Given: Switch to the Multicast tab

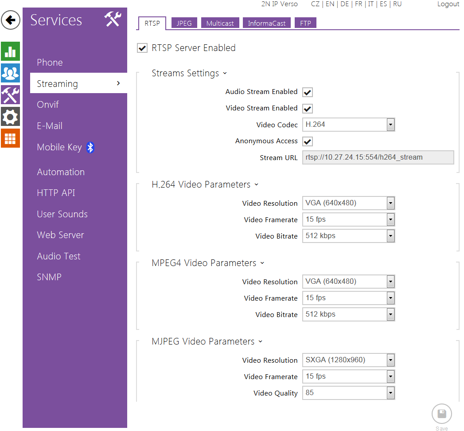Looking at the screenshot, I should [220, 24].
